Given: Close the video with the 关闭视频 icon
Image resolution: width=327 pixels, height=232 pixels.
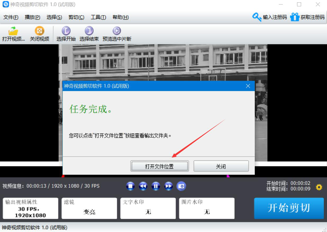Looking at the screenshot, I should pyautogui.click(x=39, y=34).
